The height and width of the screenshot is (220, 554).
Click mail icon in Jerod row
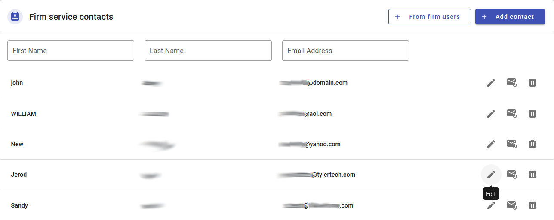(x=511, y=175)
